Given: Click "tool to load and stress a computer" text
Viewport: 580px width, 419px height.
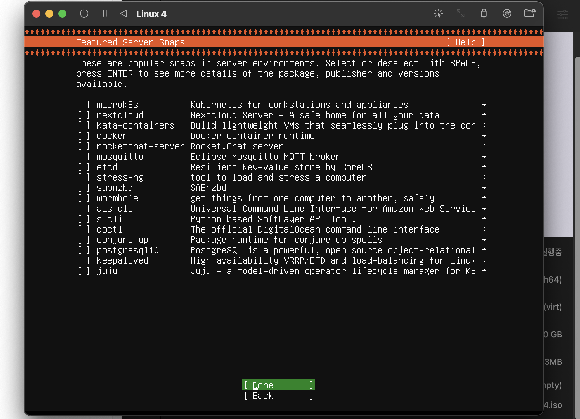Looking at the screenshot, I should point(278,177).
